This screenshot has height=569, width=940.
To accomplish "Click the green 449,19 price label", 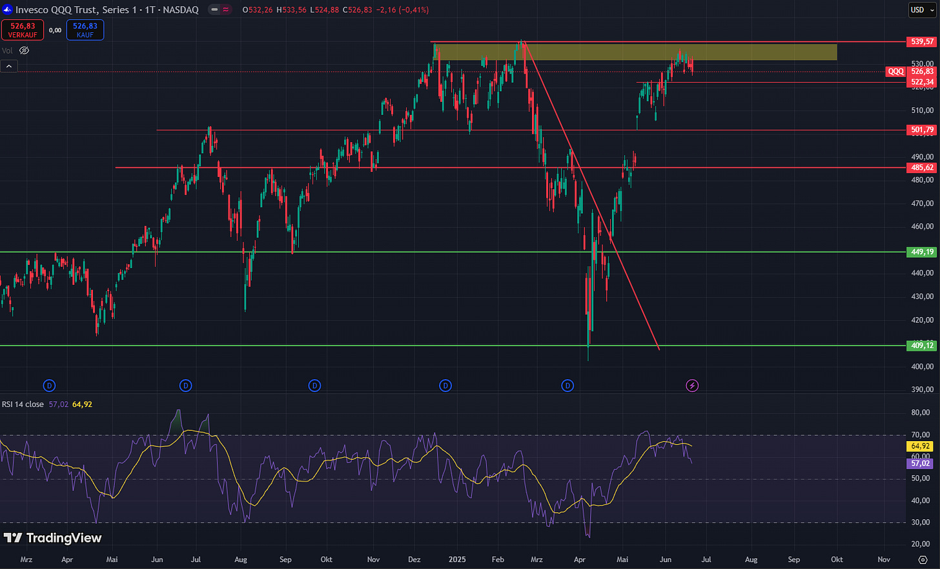I will tap(922, 252).
